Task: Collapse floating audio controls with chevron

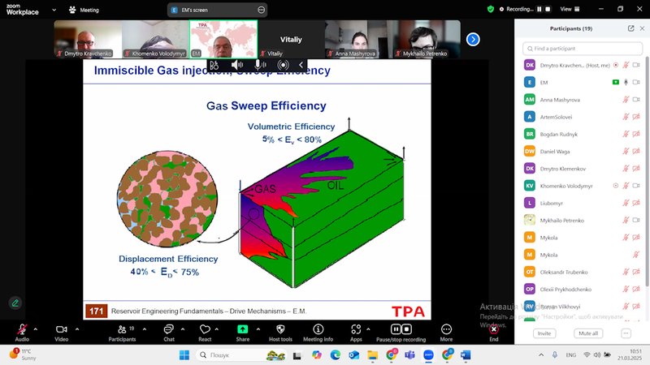Action: [x=301, y=65]
